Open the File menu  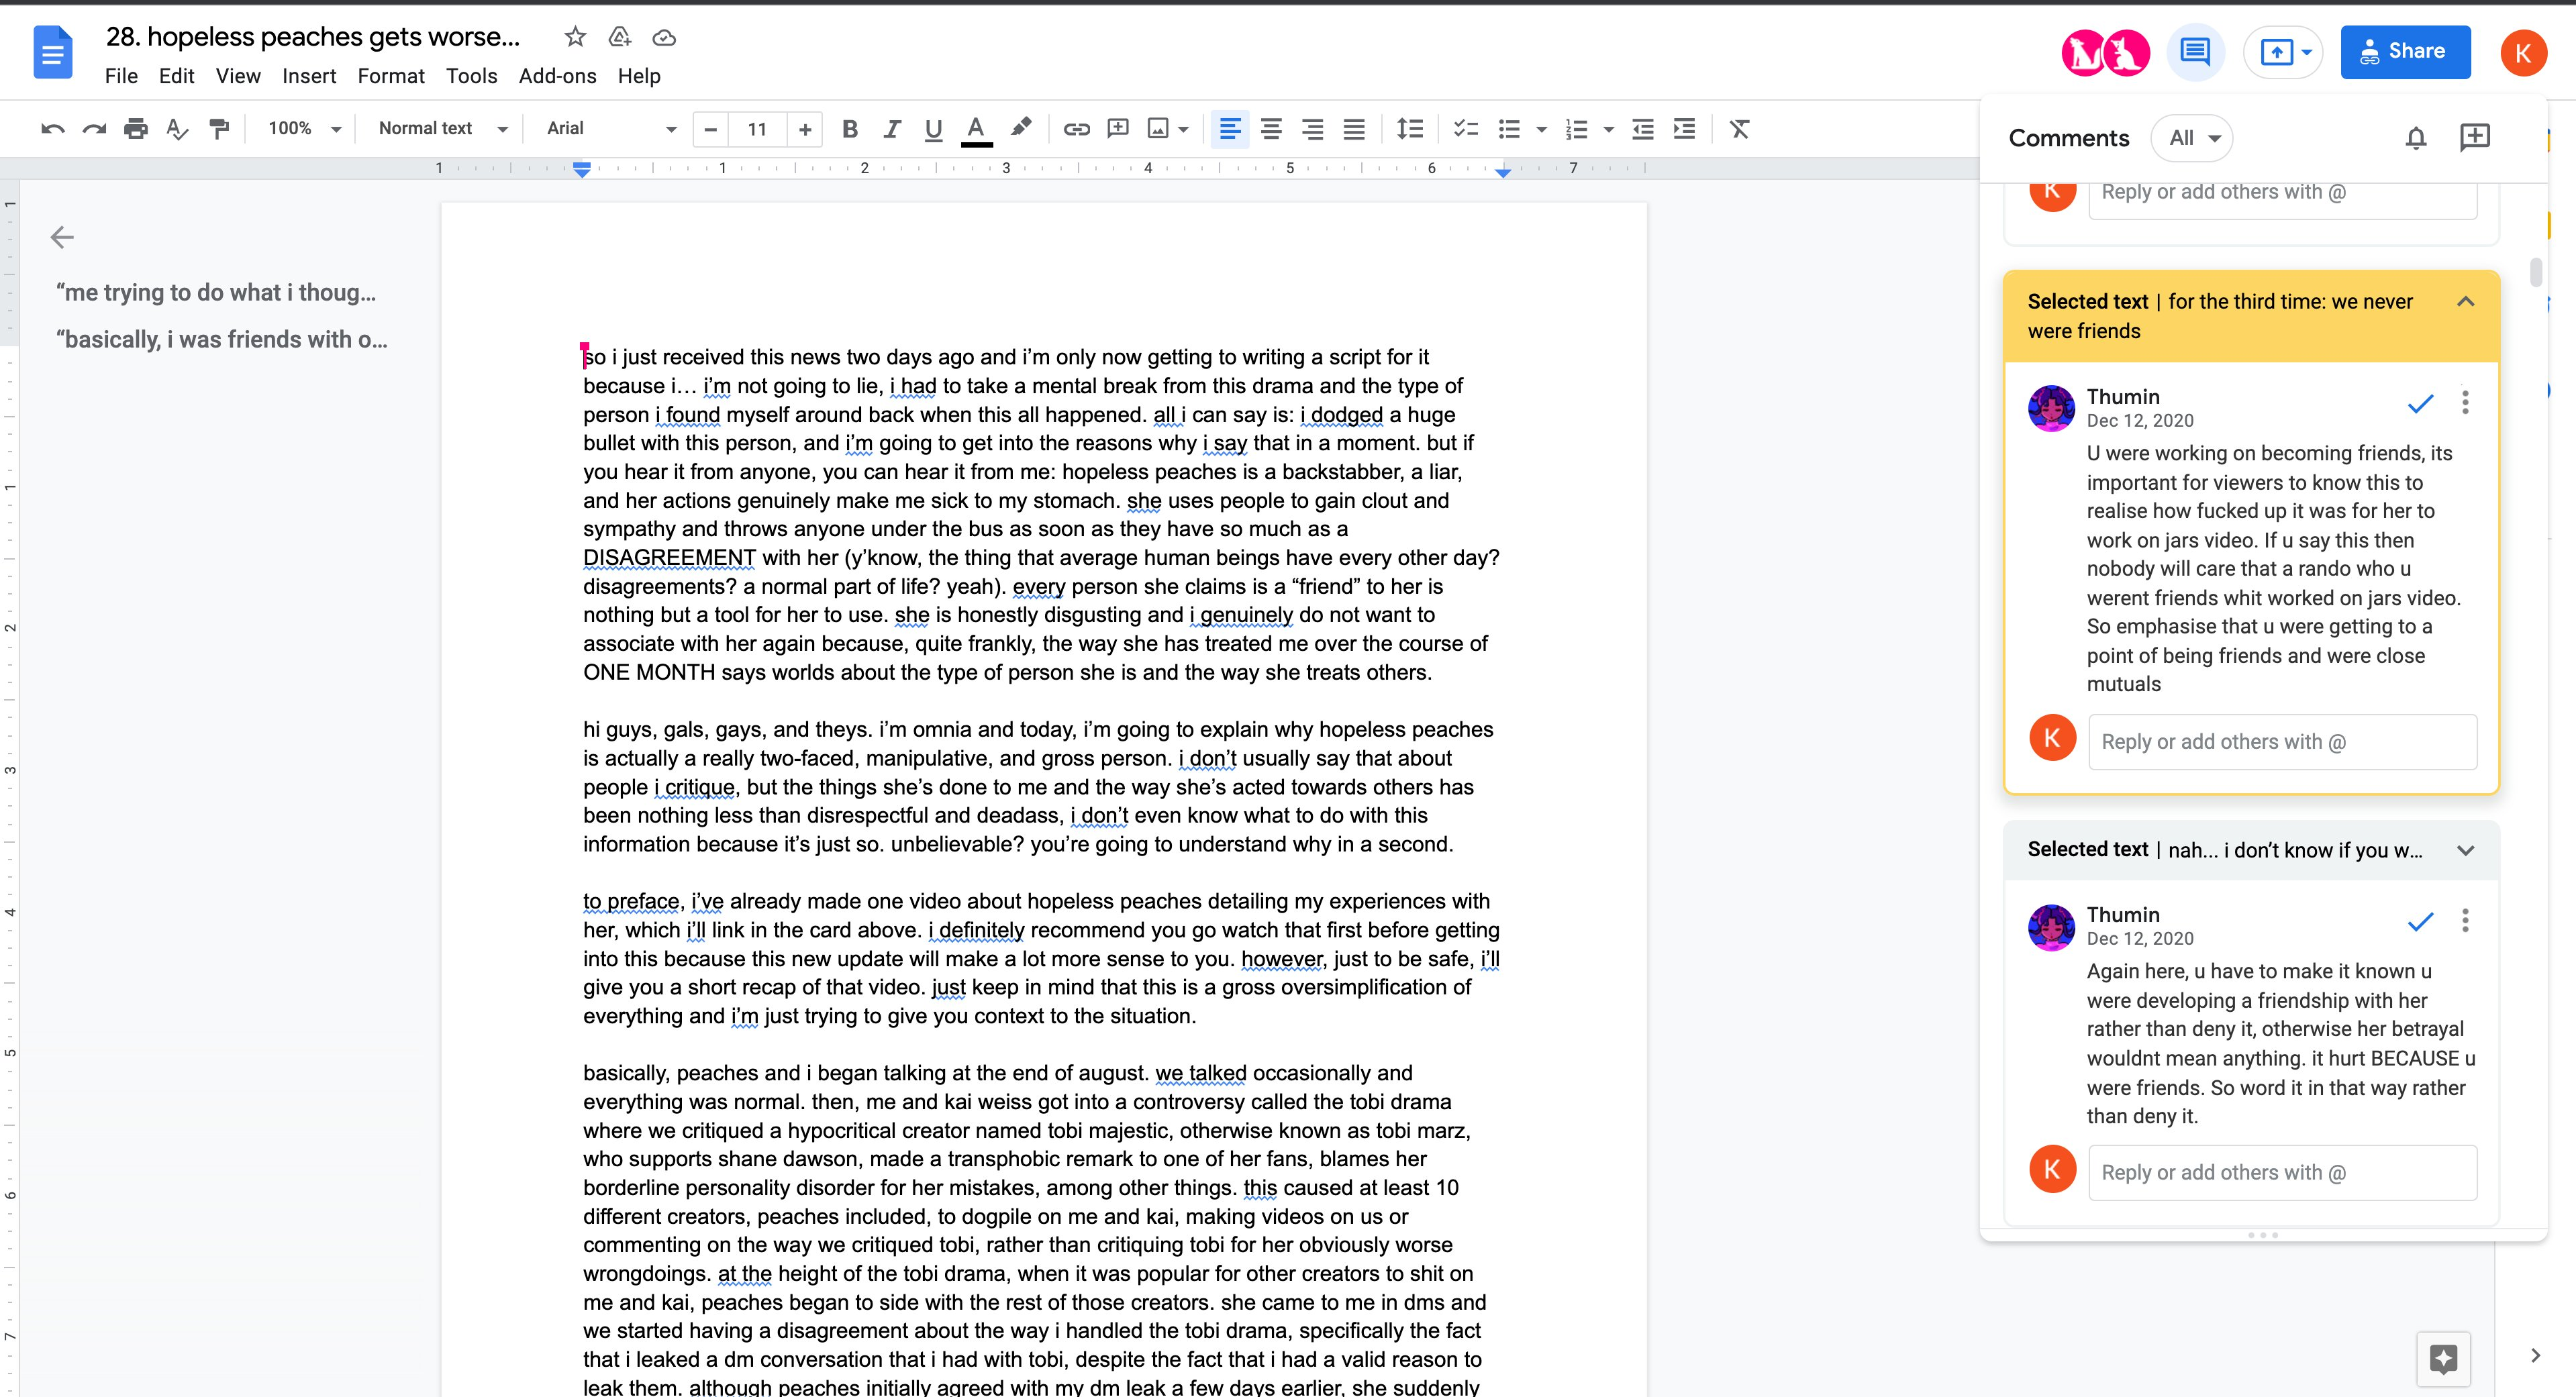121,76
